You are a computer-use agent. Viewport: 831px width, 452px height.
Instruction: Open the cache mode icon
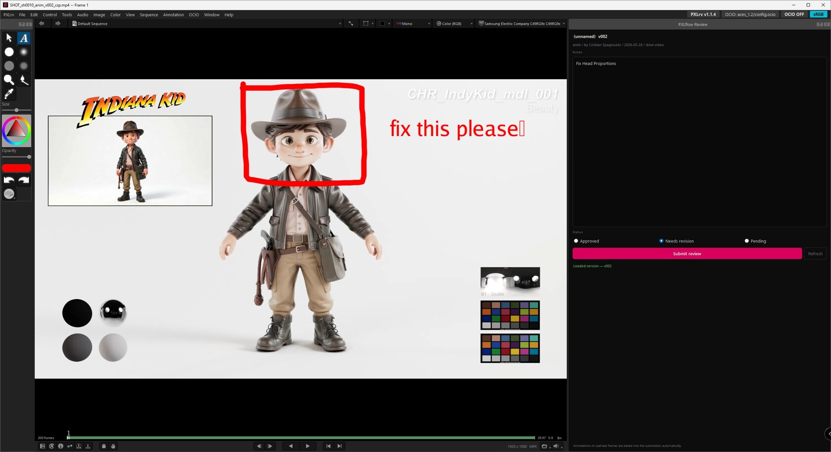click(544, 446)
